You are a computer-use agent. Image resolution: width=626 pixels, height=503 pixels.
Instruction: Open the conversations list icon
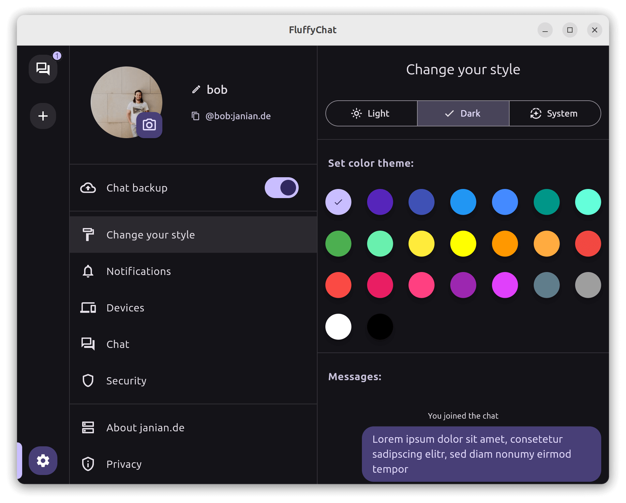point(43,69)
